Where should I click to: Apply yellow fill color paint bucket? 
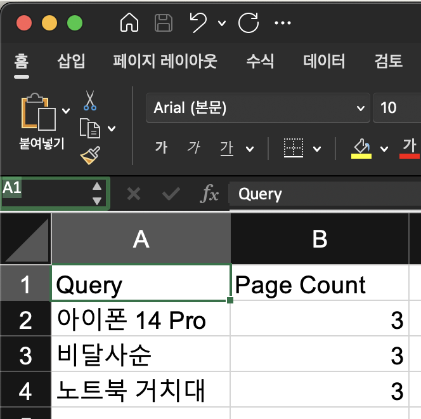click(x=361, y=149)
